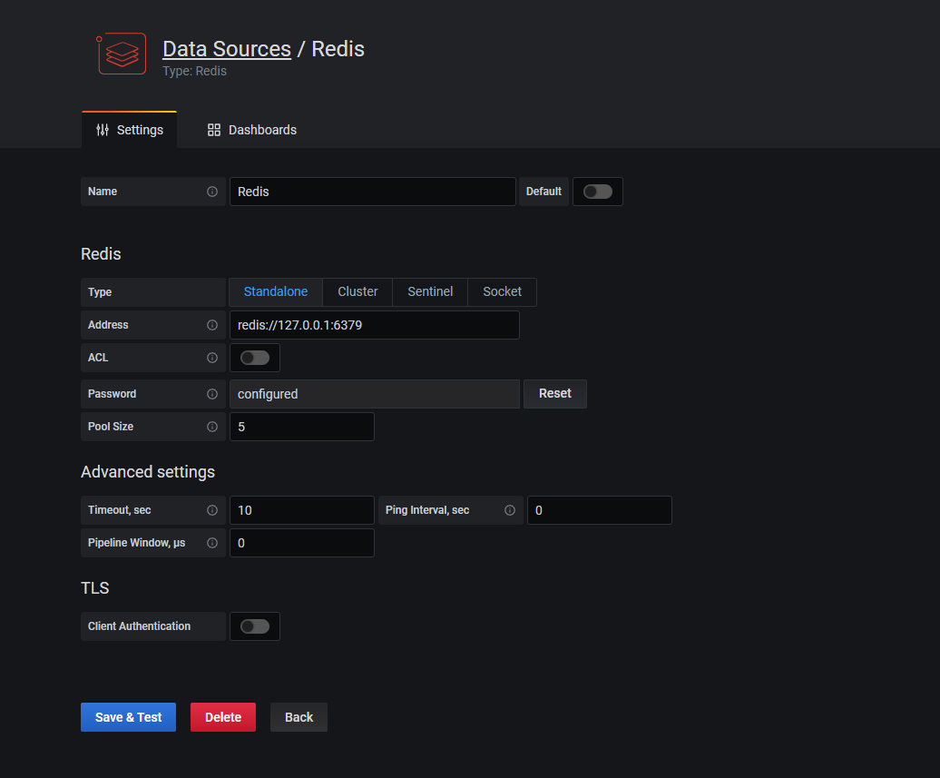Click the Pipeline Window info icon
Screen dimensions: 940x778
click(x=212, y=543)
